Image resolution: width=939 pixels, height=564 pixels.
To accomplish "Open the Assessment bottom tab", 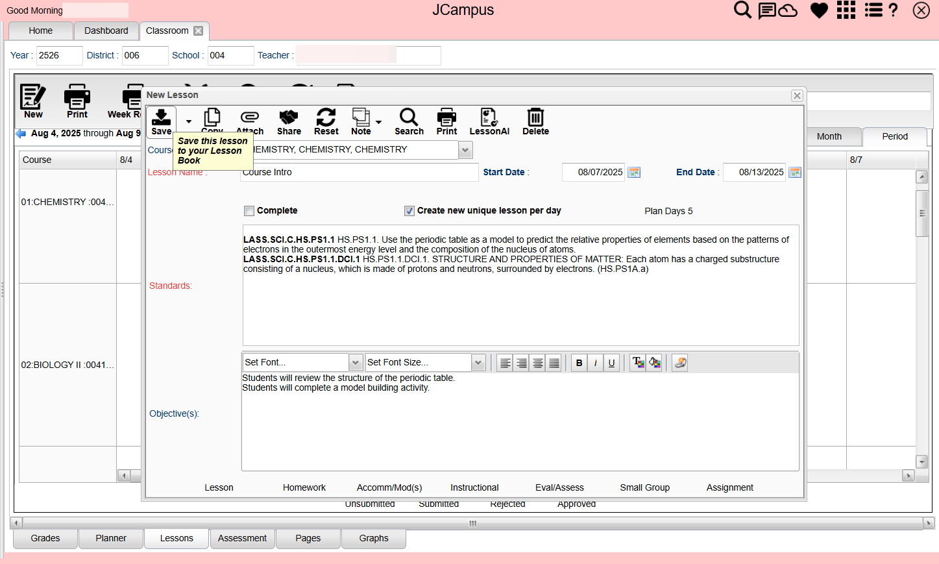I will [242, 538].
